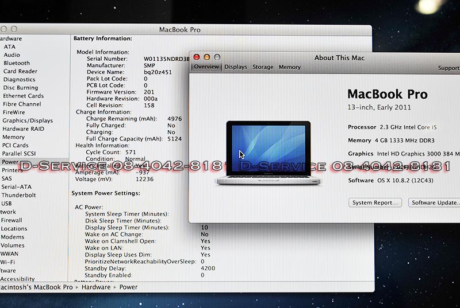Select WWAN sidebar item

coord(9,254)
